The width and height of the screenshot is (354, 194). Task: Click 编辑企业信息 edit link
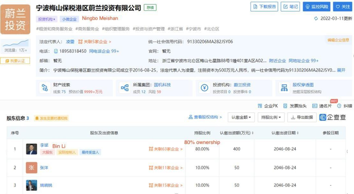(338, 40)
